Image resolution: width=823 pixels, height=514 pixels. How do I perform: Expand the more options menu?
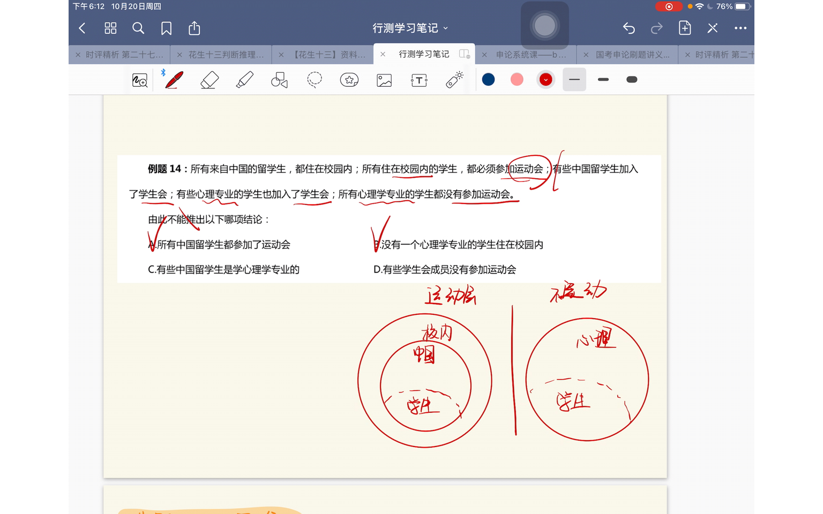740,28
